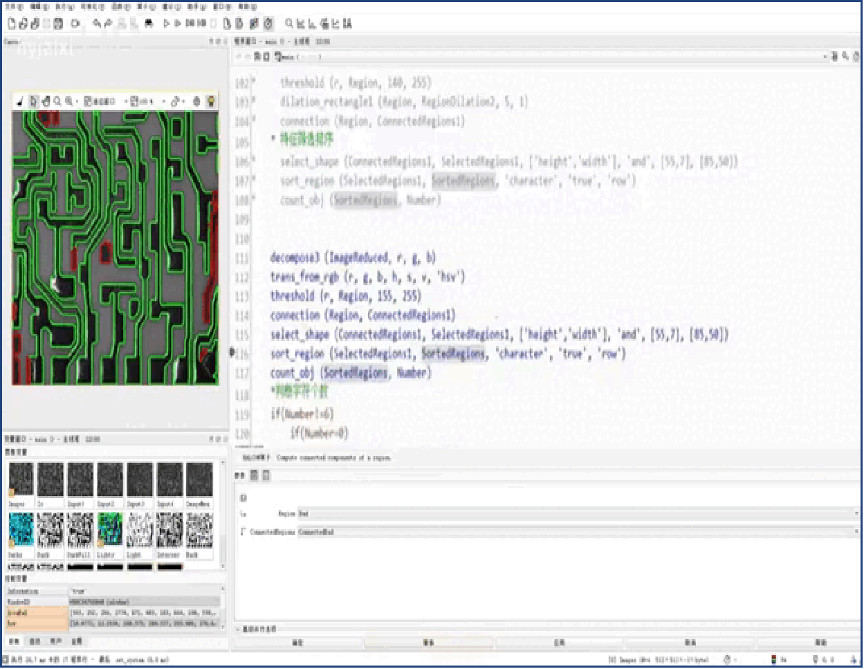Click the open program folder icon
This screenshot has width=864, height=669.
click(x=24, y=24)
